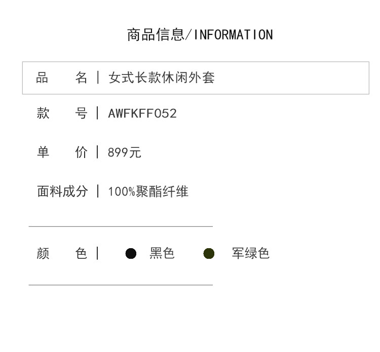Image resolution: width=380 pixels, height=352 pixels.
Task: Click the style number AWFKFF052
Action: click(142, 113)
